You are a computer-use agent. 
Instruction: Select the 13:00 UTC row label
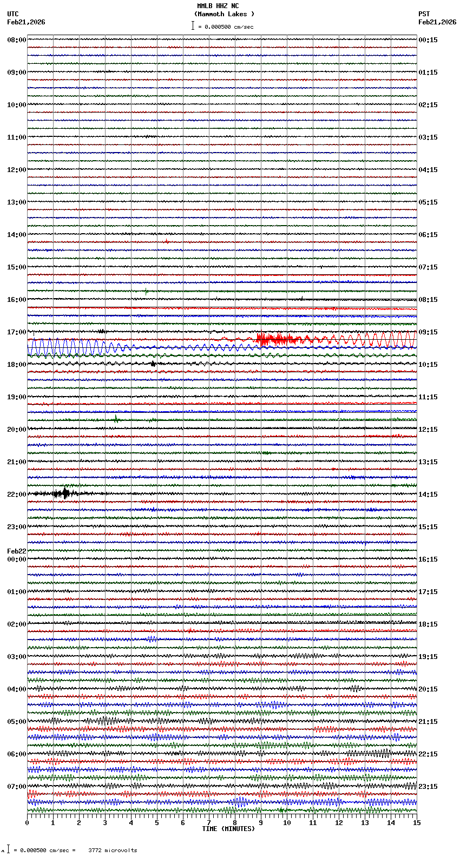coord(17,202)
